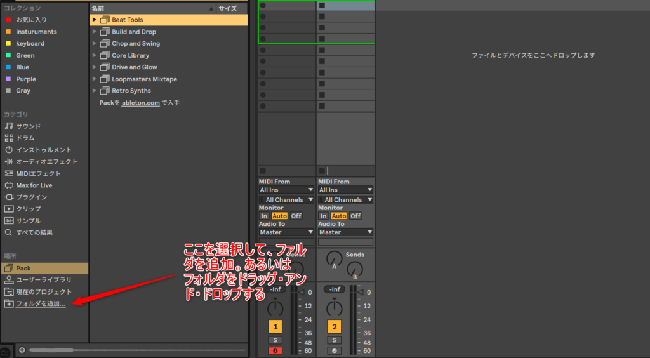Image resolution: width=650 pixels, height=358 pixels.
Task: Solo track 2 with S button
Action: click(x=334, y=340)
